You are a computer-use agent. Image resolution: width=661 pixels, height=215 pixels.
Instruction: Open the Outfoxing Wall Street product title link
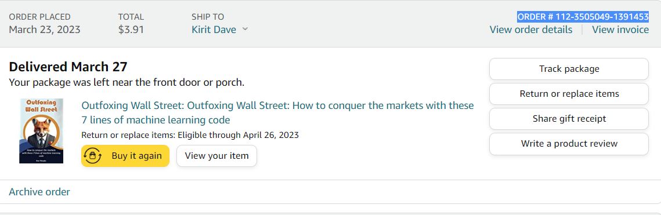coord(277,112)
